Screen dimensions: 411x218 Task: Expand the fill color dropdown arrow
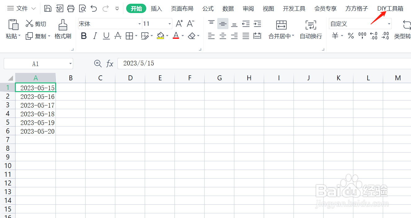(x=167, y=36)
